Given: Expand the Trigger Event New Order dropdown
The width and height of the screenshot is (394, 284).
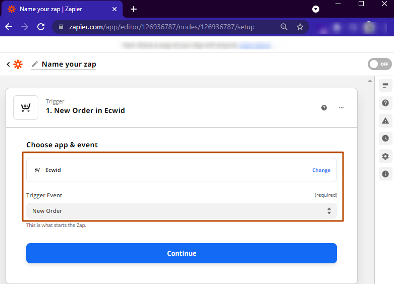Looking at the screenshot, I should coord(182,211).
